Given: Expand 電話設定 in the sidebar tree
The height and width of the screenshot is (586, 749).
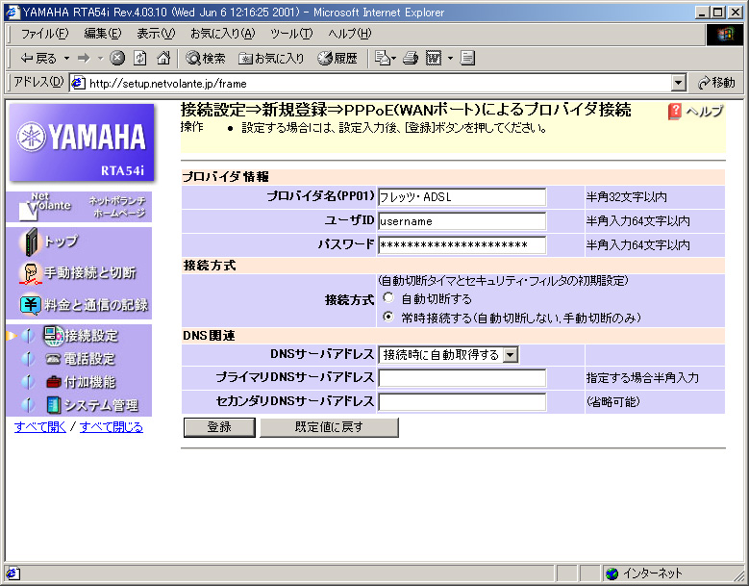Looking at the screenshot, I should [x=28, y=359].
